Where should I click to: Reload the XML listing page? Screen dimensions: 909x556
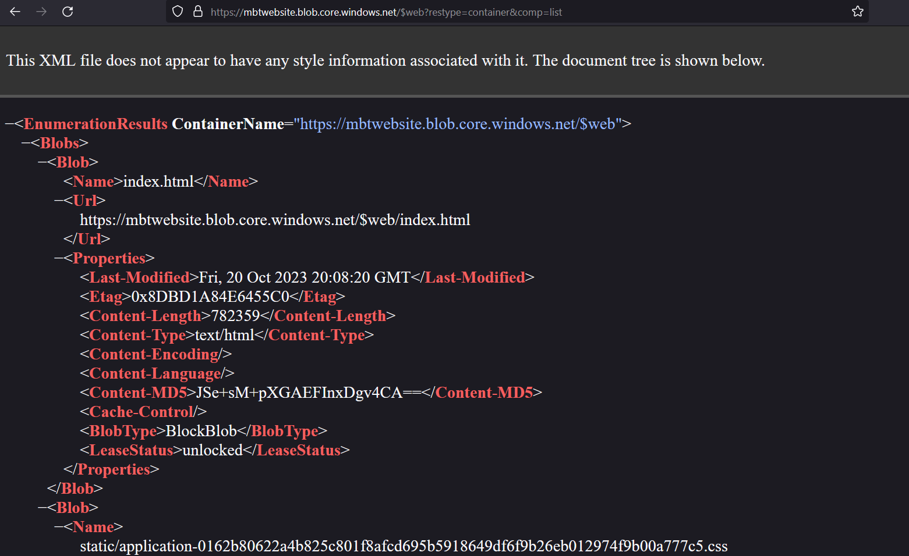(x=67, y=11)
